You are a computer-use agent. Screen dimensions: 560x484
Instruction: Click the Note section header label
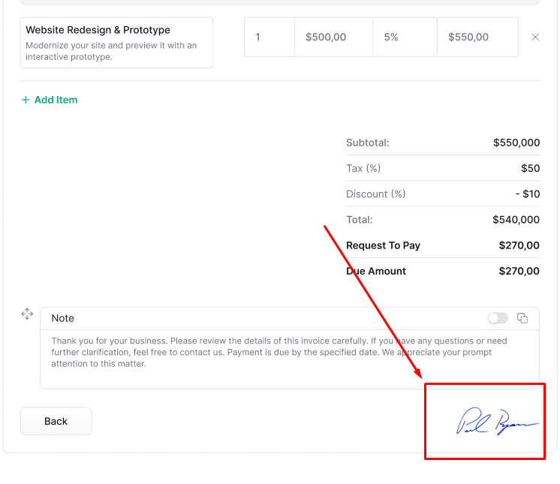[63, 318]
